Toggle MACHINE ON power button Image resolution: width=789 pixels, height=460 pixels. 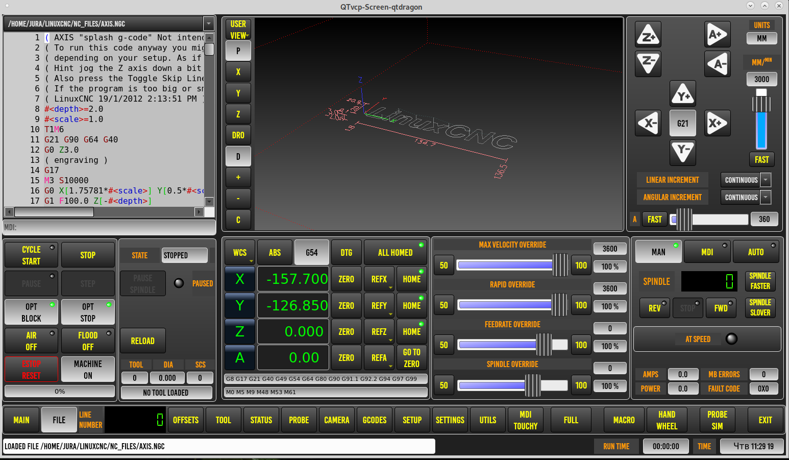pos(88,370)
